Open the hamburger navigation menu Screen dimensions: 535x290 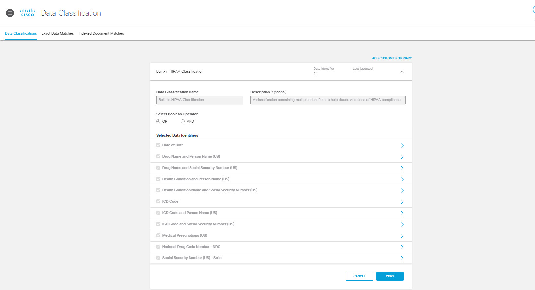coord(10,13)
